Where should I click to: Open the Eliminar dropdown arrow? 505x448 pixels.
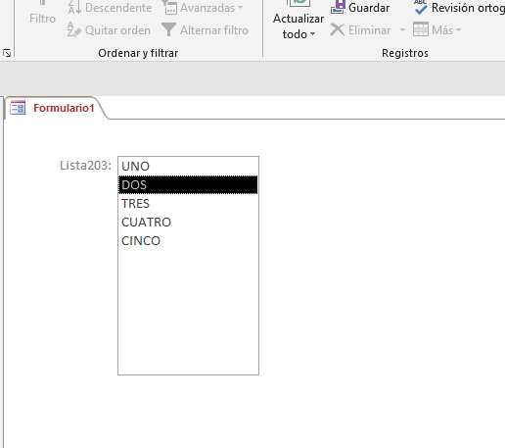402,30
